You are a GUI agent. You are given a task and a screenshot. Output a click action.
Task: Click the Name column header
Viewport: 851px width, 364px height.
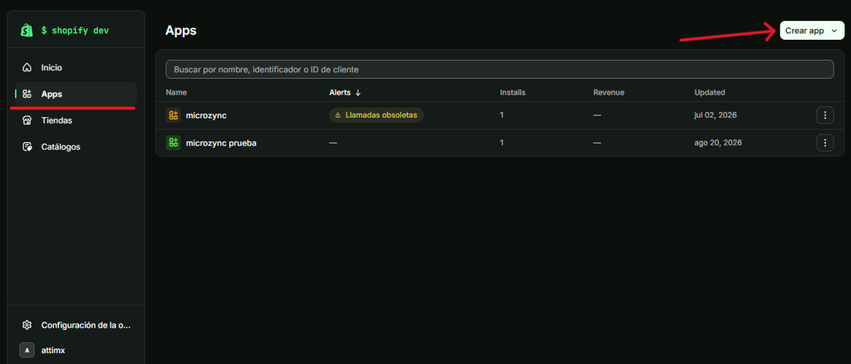175,93
